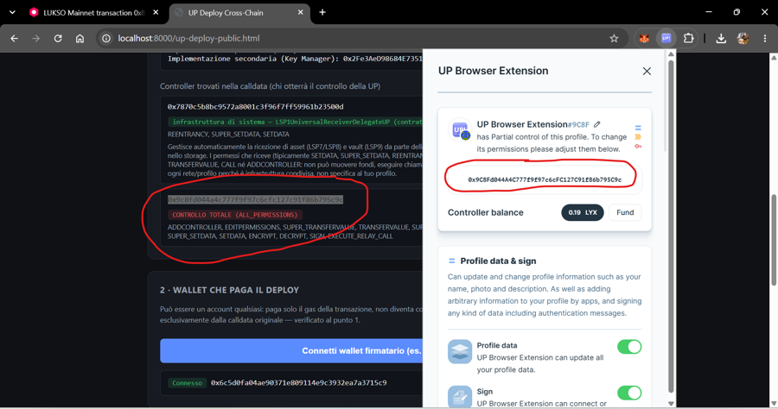Open the Chrome profile avatar
The image size is (778, 409).
[743, 38]
